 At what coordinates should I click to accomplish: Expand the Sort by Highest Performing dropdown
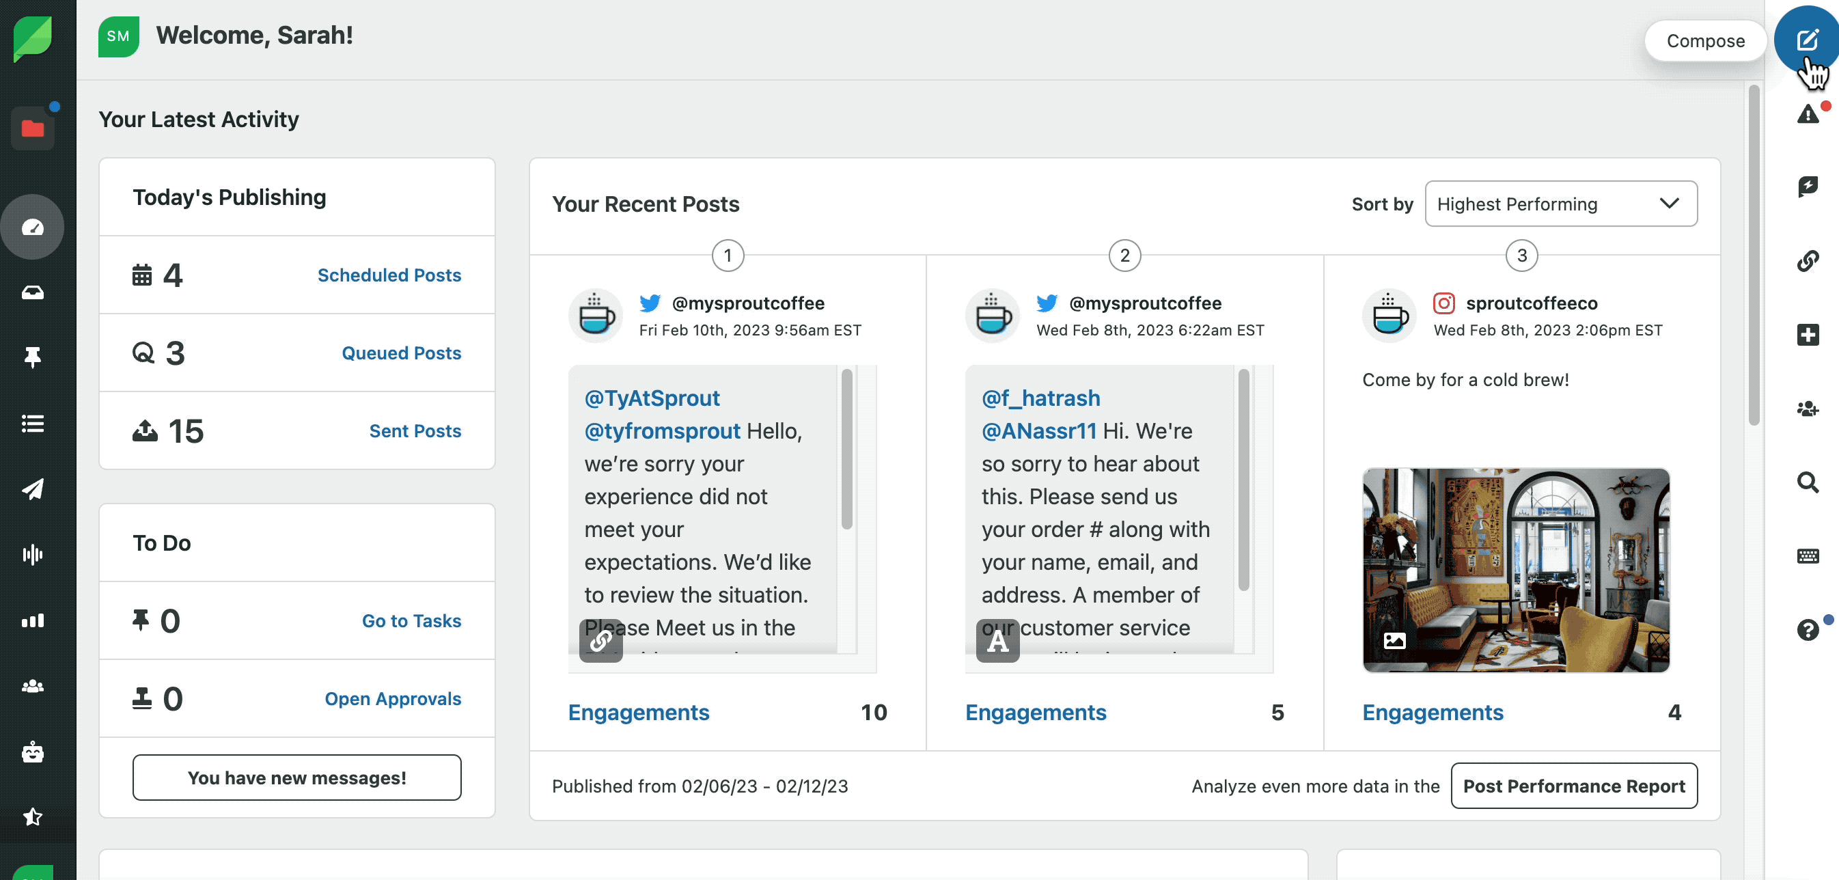point(1561,203)
